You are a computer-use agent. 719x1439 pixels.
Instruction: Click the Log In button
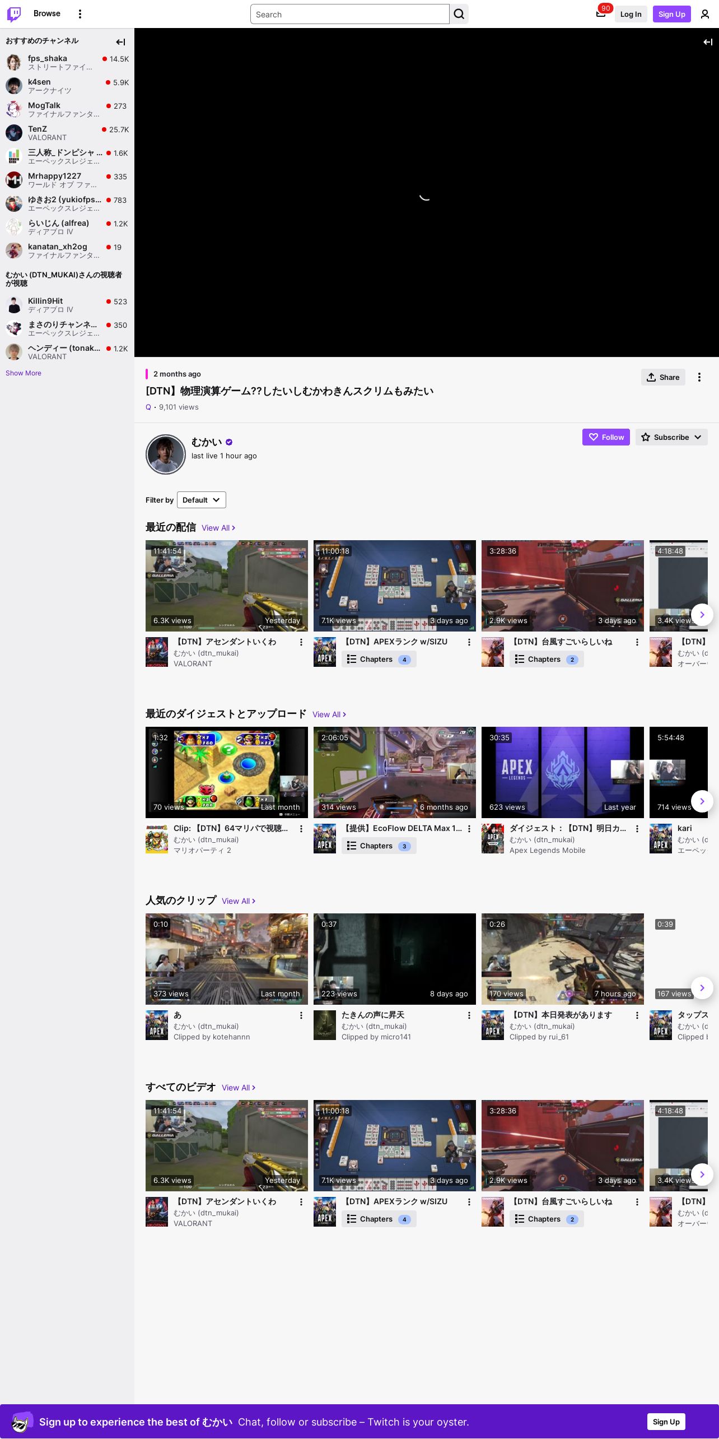(x=631, y=14)
